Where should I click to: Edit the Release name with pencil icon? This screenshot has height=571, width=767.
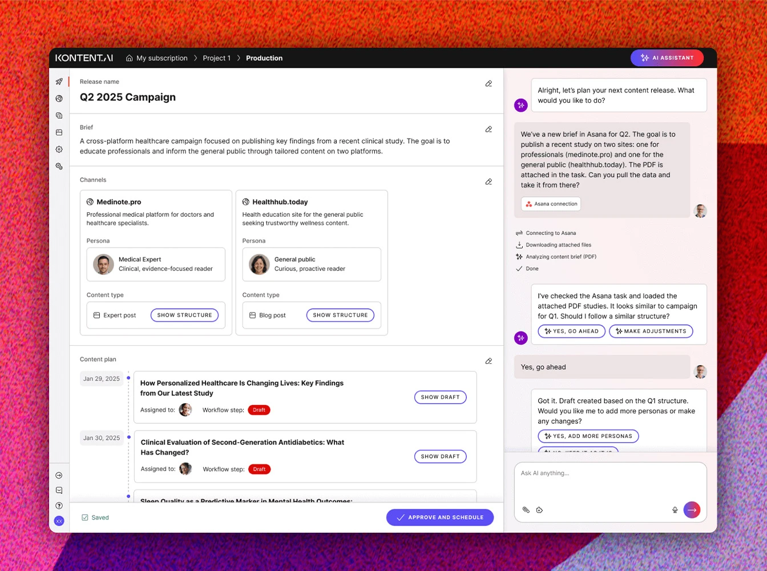pos(489,84)
